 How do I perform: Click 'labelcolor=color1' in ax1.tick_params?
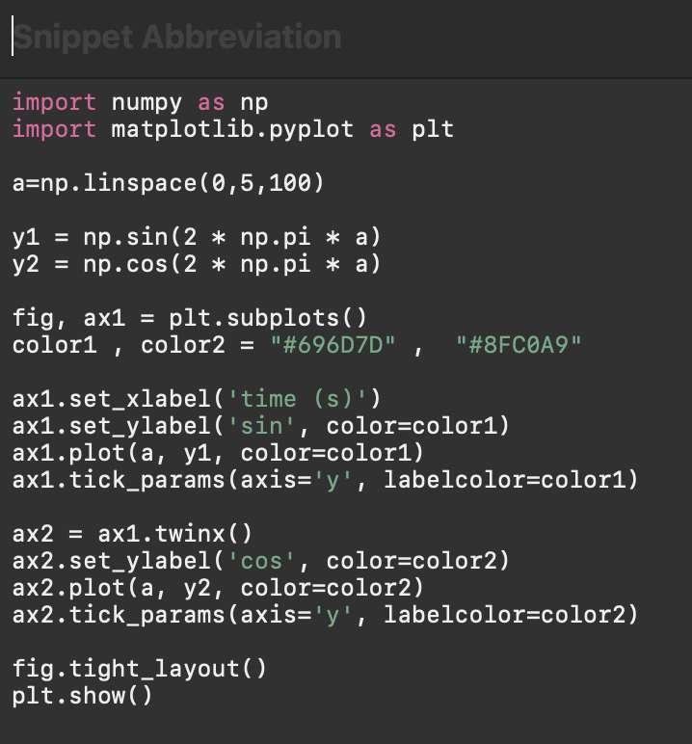pos(505,480)
